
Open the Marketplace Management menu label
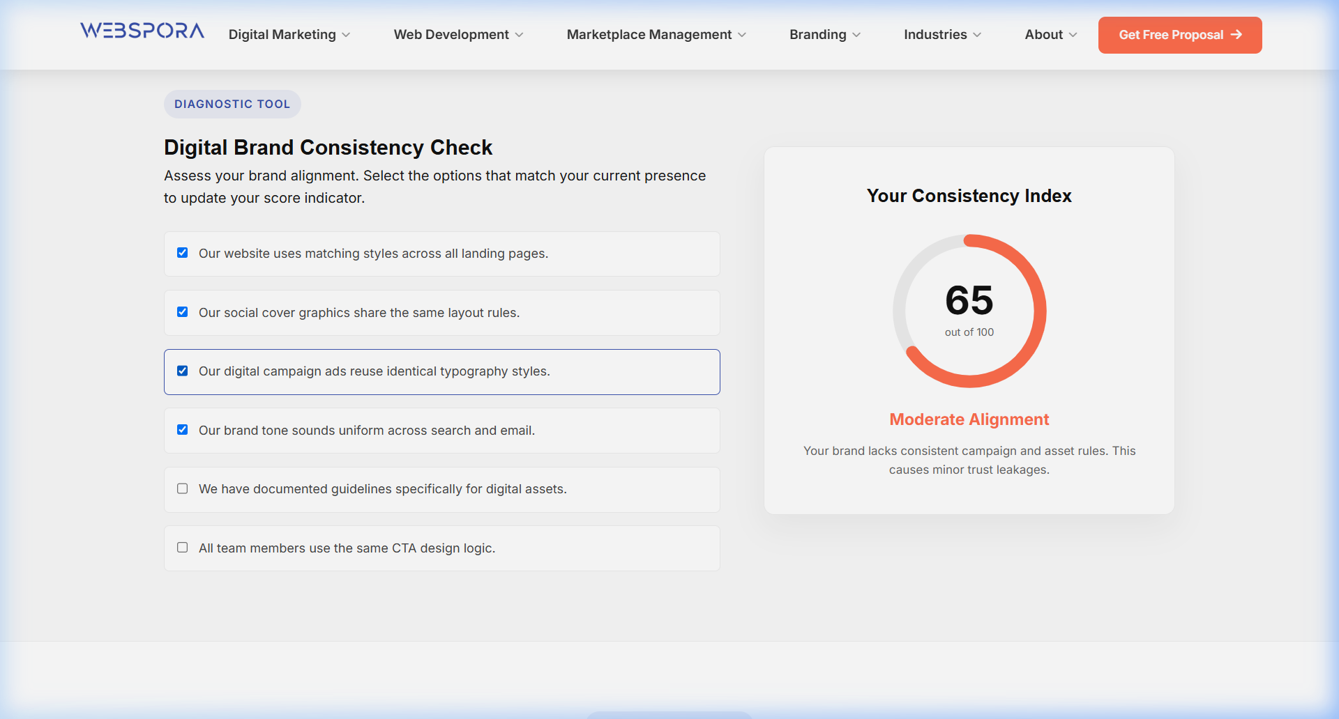649,35
